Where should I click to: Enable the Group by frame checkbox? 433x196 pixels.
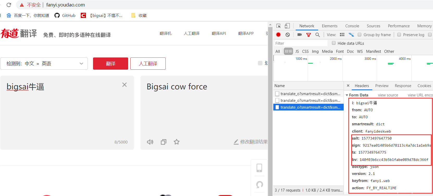(360, 35)
